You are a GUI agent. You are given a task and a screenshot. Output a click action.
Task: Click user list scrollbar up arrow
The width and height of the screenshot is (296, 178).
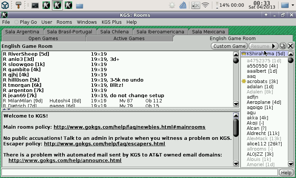(x=290, y=54)
